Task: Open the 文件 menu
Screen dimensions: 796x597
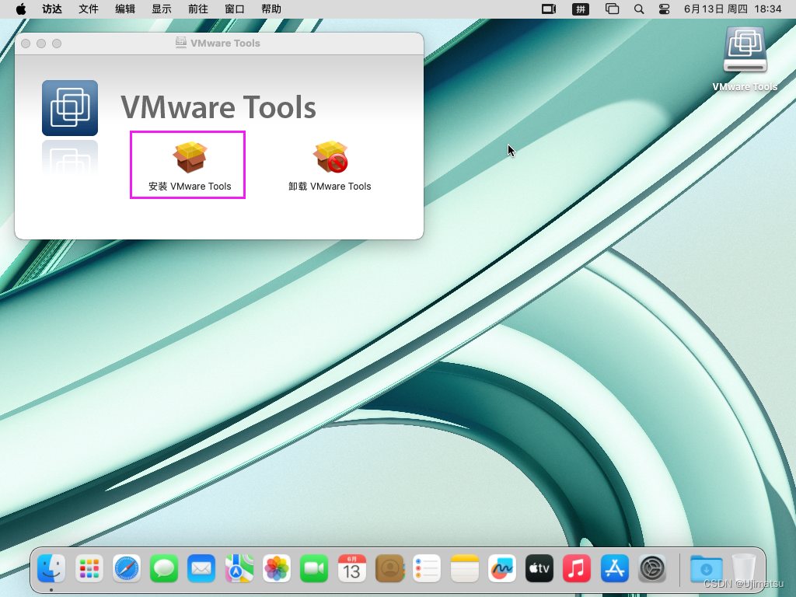Action: 89,9
